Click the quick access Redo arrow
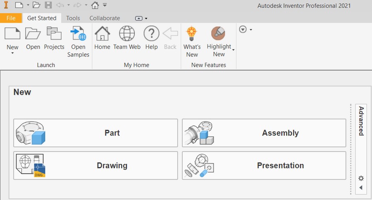372x200 pixels. coord(77,5)
